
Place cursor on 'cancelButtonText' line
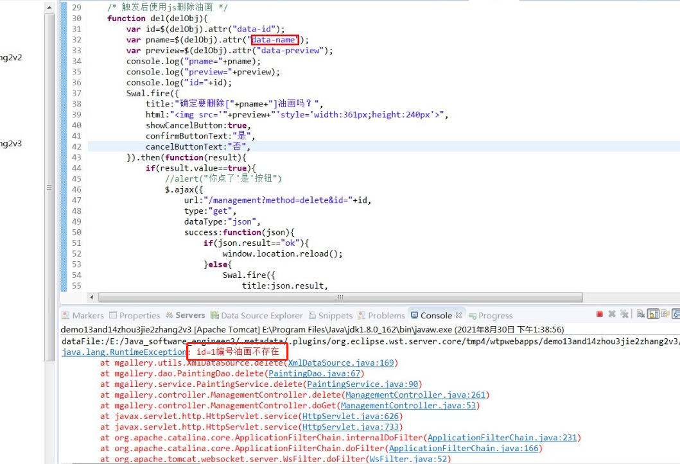[198, 146]
